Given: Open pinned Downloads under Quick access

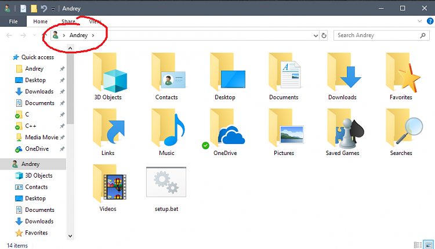Looking at the screenshot, I should click(x=39, y=91).
